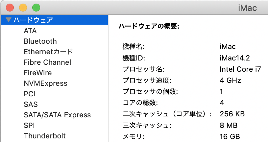Click the processor count value 1
268x142 pixels.
[x=221, y=92]
